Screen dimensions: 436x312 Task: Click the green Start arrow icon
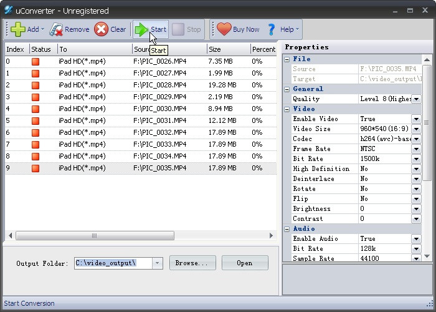pyautogui.click(x=141, y=29)
